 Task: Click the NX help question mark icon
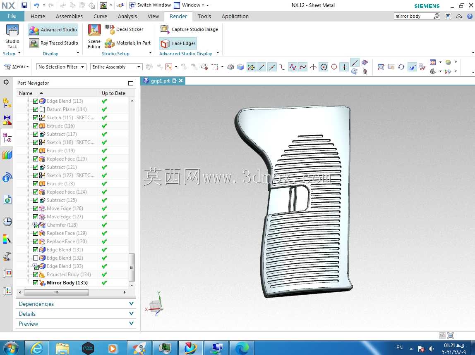click(x=470, y=16)
